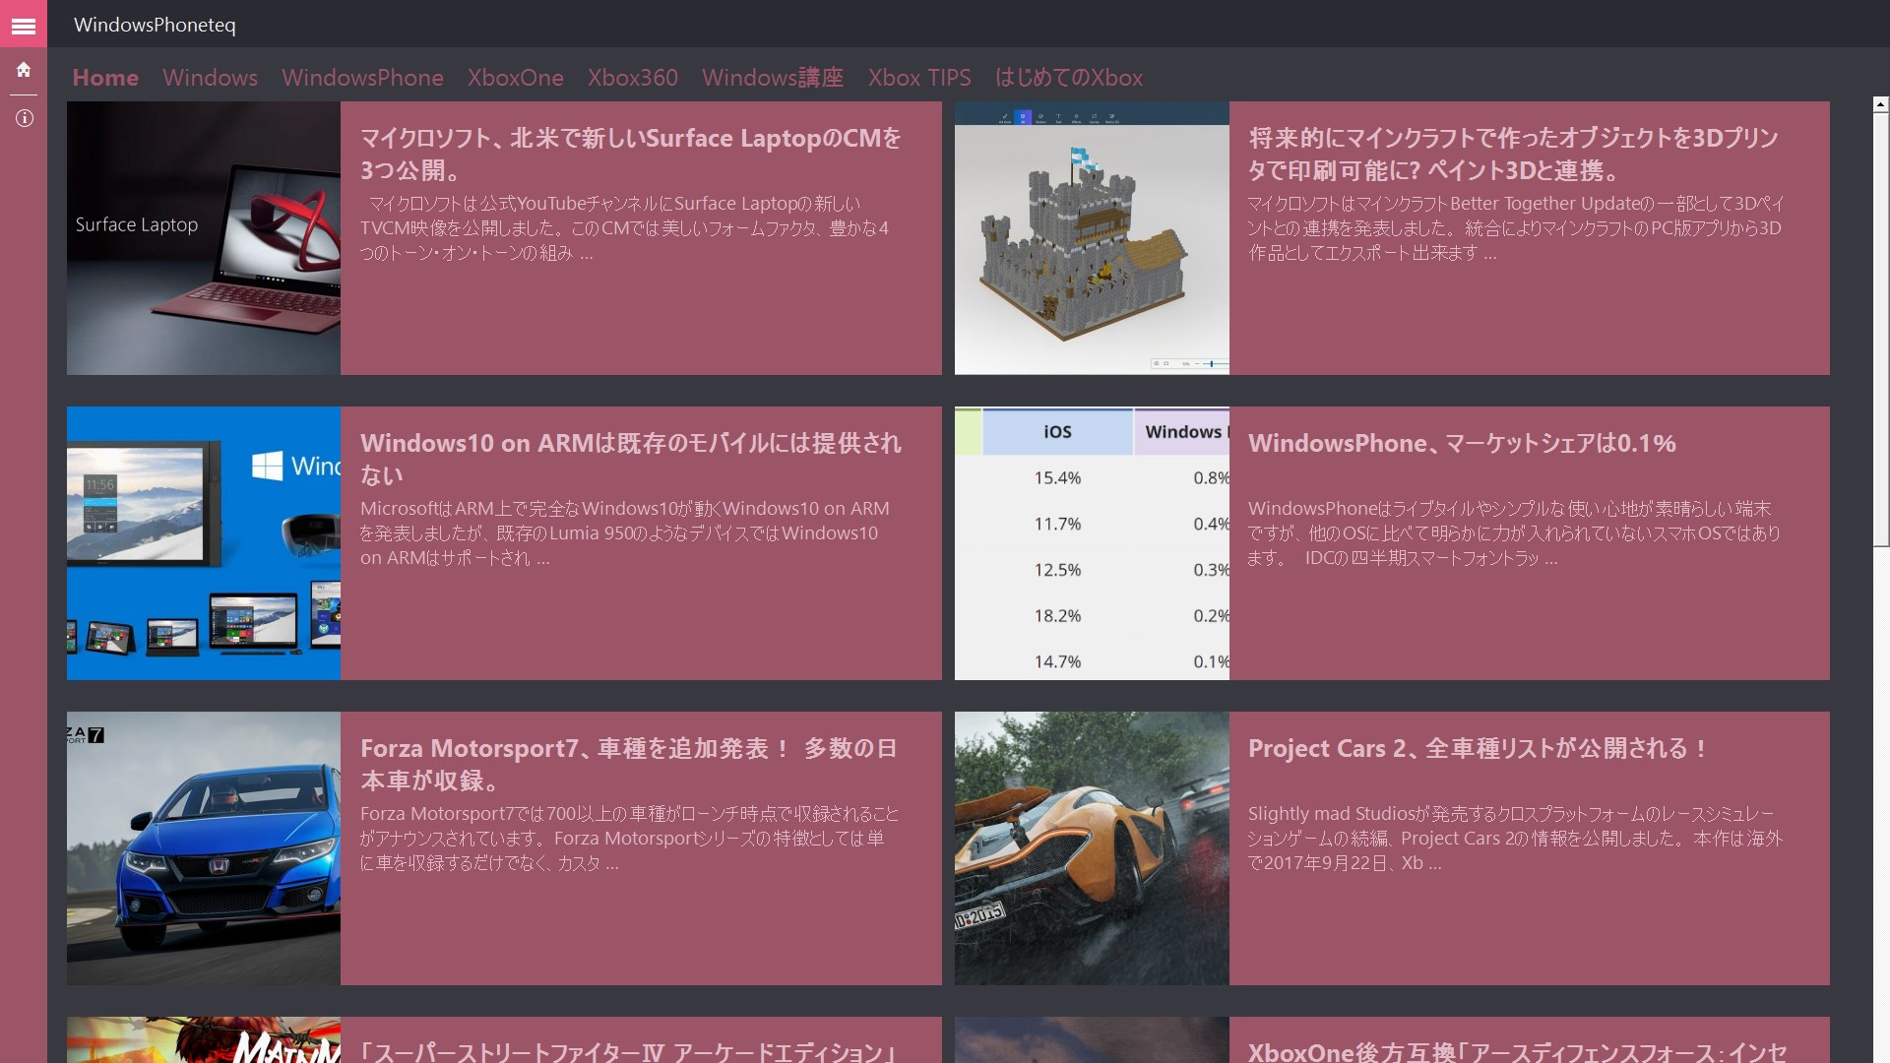Screen dimensions: 1890x1063
Task: Open the Windows講座 tab
Action: pos(773,78)
